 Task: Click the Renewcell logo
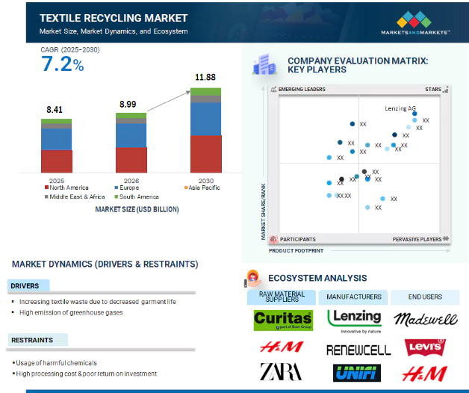[358, 350]
